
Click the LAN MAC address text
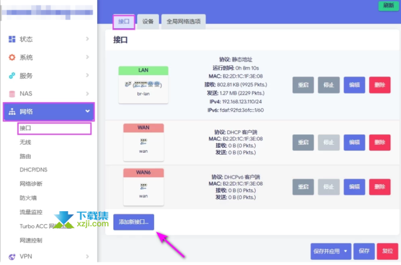[236, 76]
